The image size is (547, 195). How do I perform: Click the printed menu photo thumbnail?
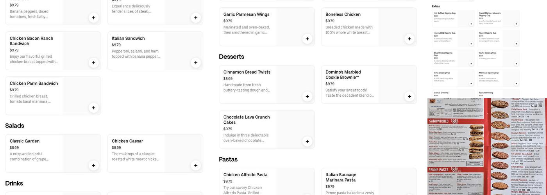coord(487,147)
